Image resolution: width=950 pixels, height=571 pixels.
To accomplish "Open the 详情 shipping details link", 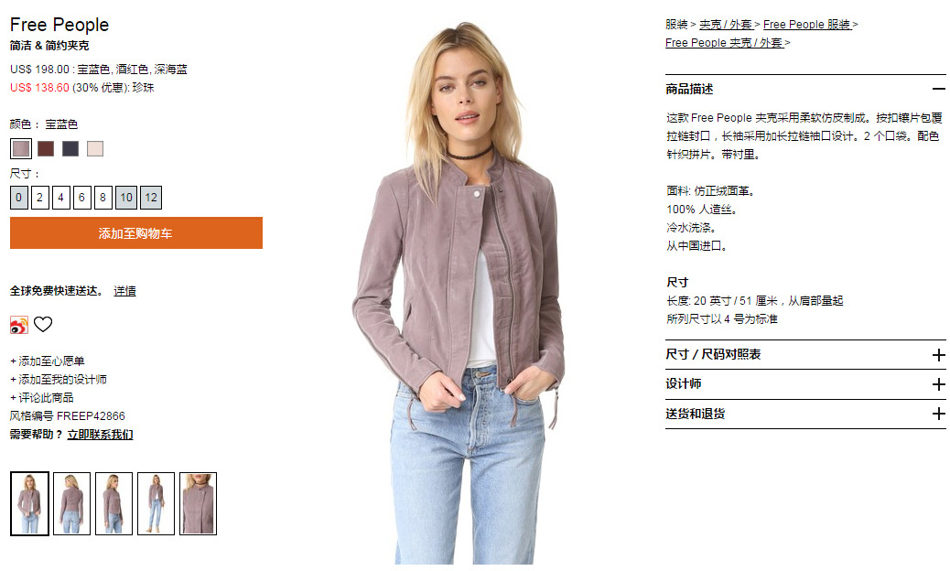I will click(124, 291).
